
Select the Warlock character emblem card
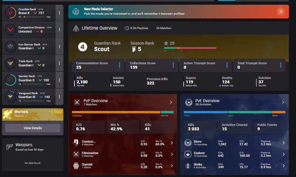point(33,114)
